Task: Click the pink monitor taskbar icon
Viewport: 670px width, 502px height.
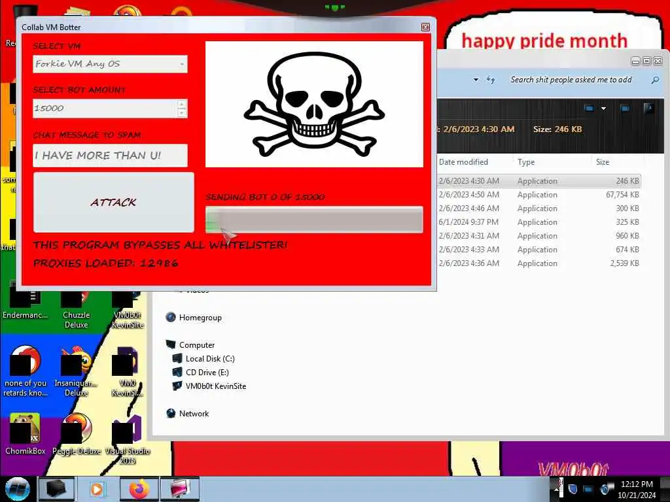Action: pyautogui.click(x=180, y=489)
